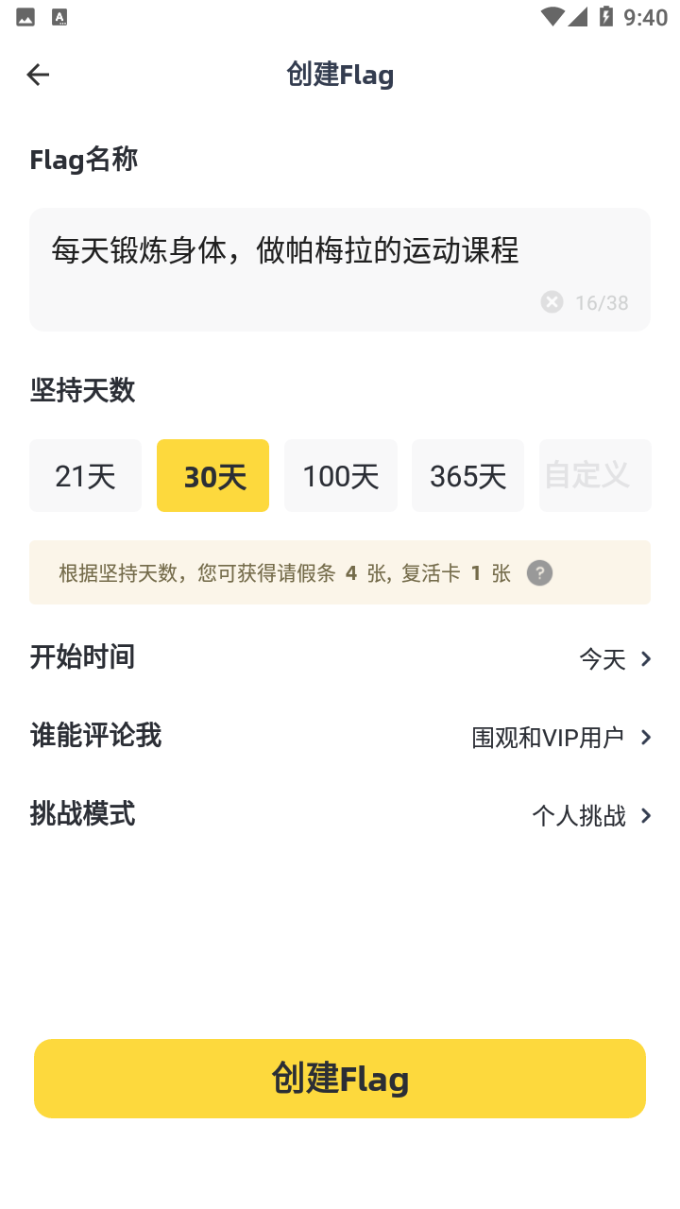Open the image notification icon in status bar
This screenshot has height=1209, width=680.
[x=25, y=17]
